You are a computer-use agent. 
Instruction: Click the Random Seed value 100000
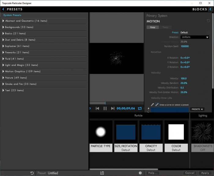click(x=185, y=46)
